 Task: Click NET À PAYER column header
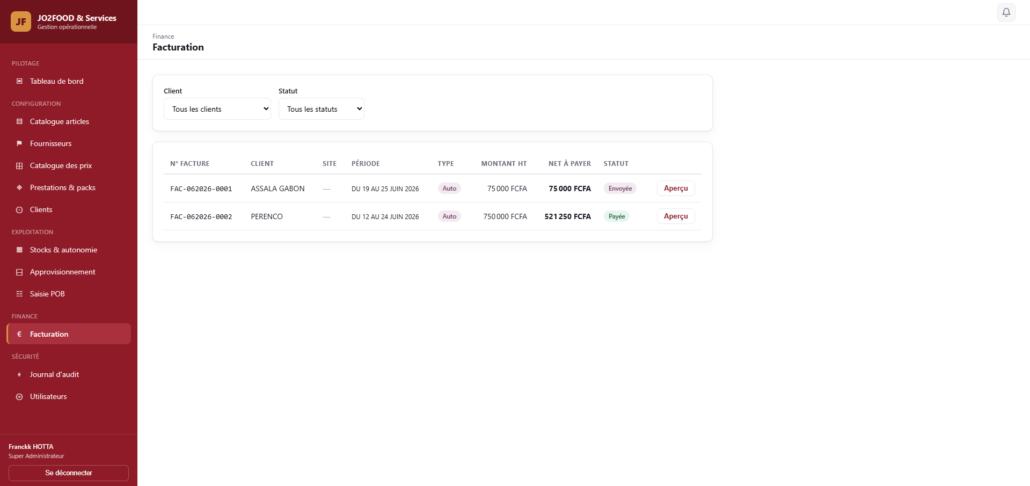569,164
